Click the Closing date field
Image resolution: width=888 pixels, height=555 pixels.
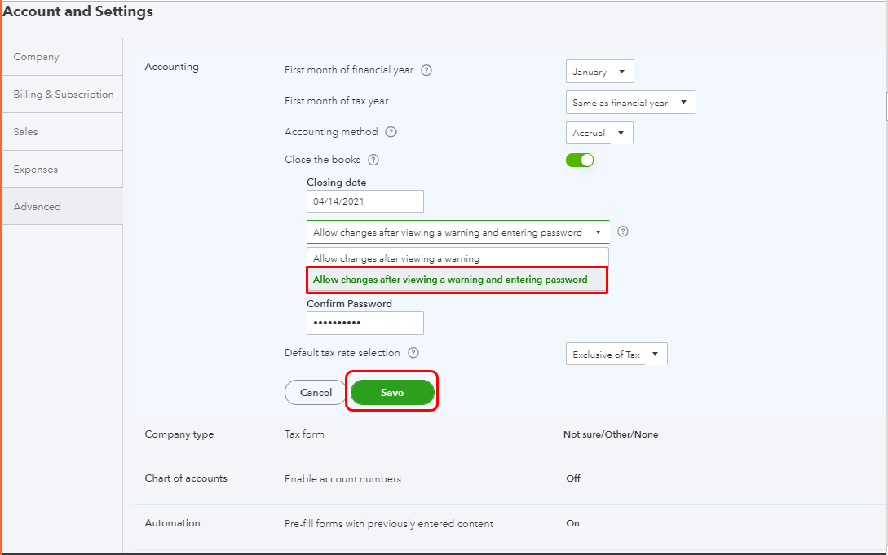tap(364, 200)
